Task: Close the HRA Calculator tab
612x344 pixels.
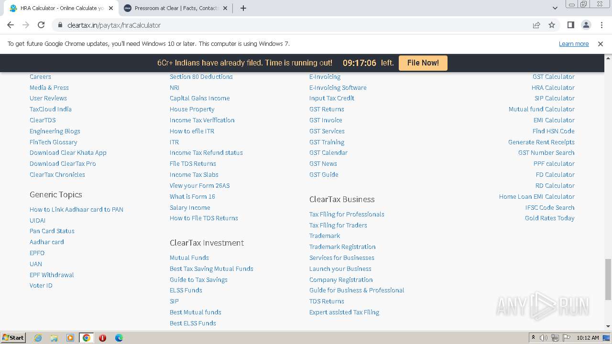Action: tap(111, 8)
